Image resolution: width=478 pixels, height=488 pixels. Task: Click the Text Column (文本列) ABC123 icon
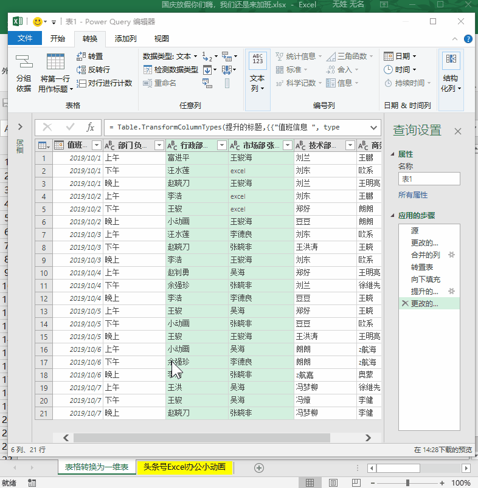point(257,61)
